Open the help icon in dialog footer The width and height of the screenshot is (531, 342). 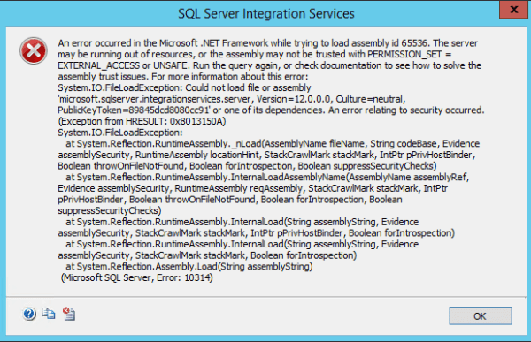click(x=29, y=314)
